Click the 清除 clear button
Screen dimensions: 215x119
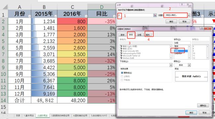pos(203,105)
